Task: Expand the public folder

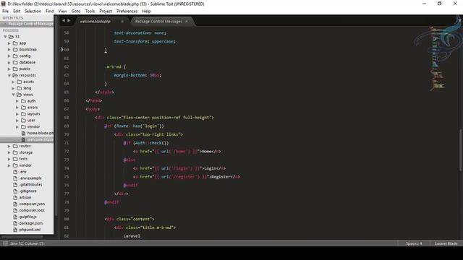Action: [x=9, y=69]
